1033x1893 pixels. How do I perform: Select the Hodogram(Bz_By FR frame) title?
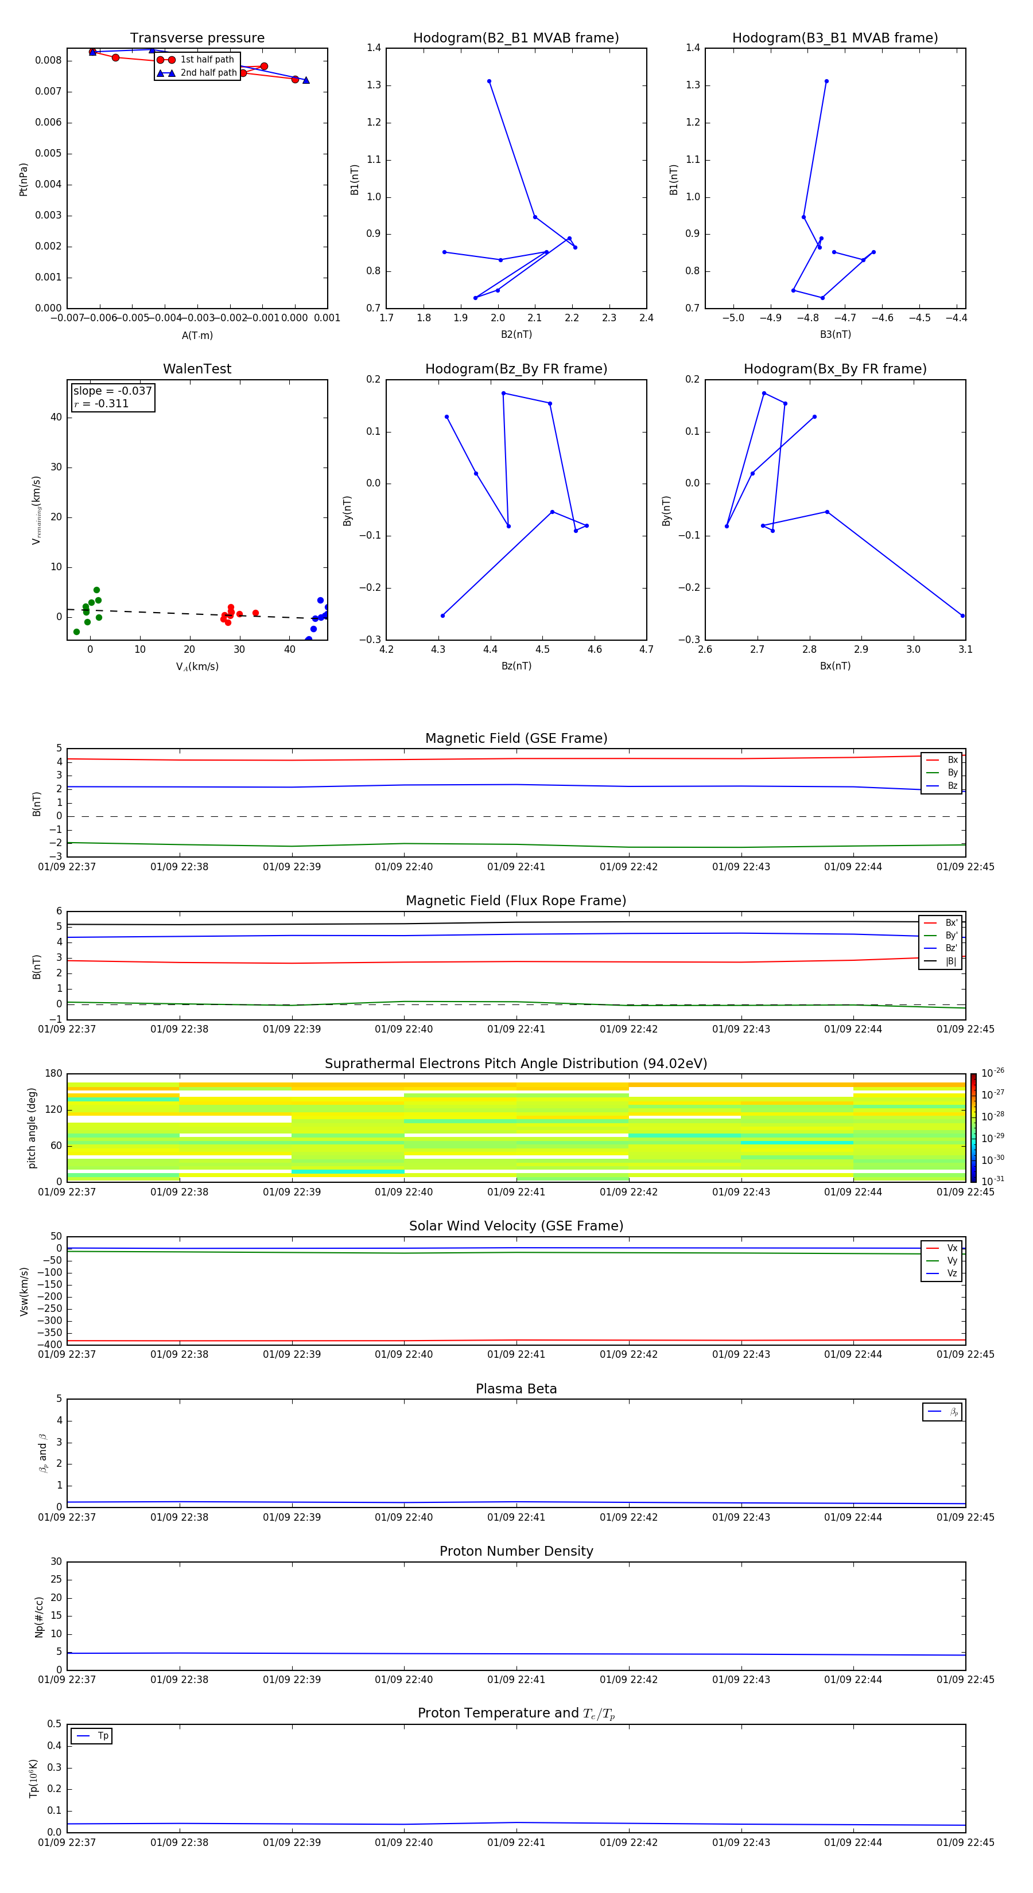[515, 369]
